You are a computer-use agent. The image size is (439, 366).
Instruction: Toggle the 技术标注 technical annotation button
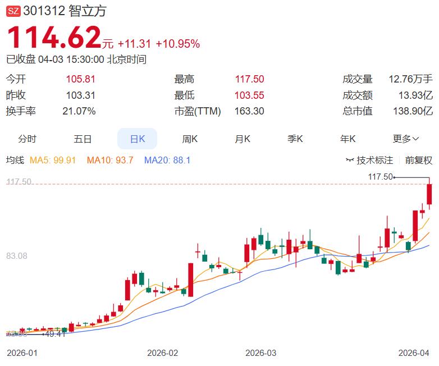click(369, 160)
